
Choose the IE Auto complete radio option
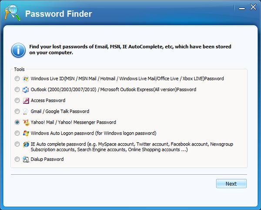[x=17, y=144]
